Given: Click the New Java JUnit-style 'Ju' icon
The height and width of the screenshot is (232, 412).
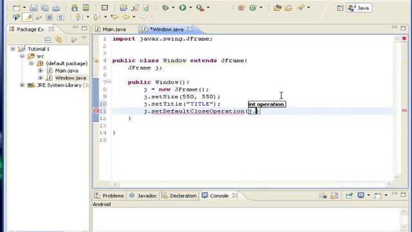Looking at the screenshot, I should 135,8.
